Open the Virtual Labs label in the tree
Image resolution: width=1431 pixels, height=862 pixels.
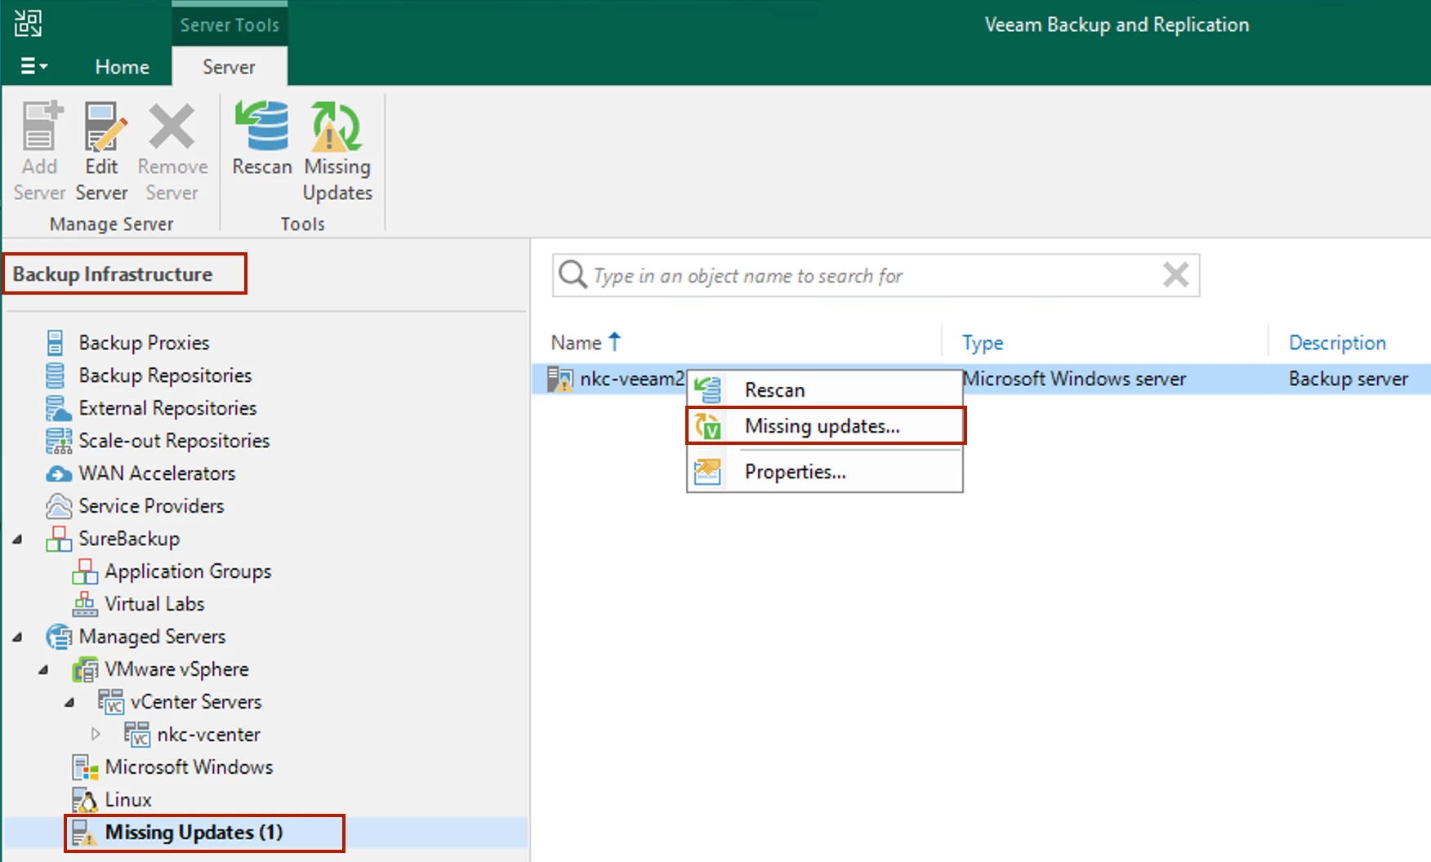tap(154, 604)
